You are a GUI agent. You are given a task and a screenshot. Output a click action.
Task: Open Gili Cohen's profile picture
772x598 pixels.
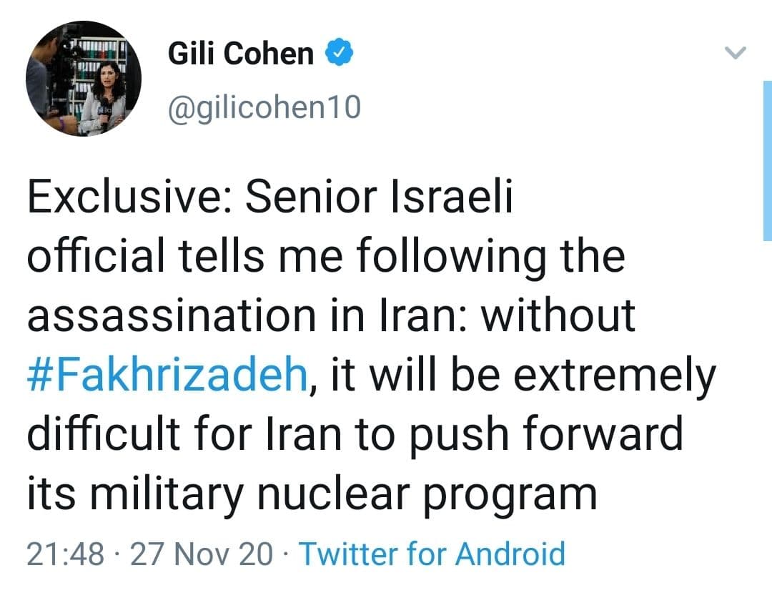[x=84, y=79]
